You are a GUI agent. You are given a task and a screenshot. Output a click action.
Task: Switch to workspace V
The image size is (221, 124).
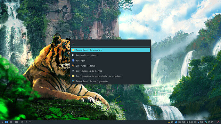tap(26, 122)
